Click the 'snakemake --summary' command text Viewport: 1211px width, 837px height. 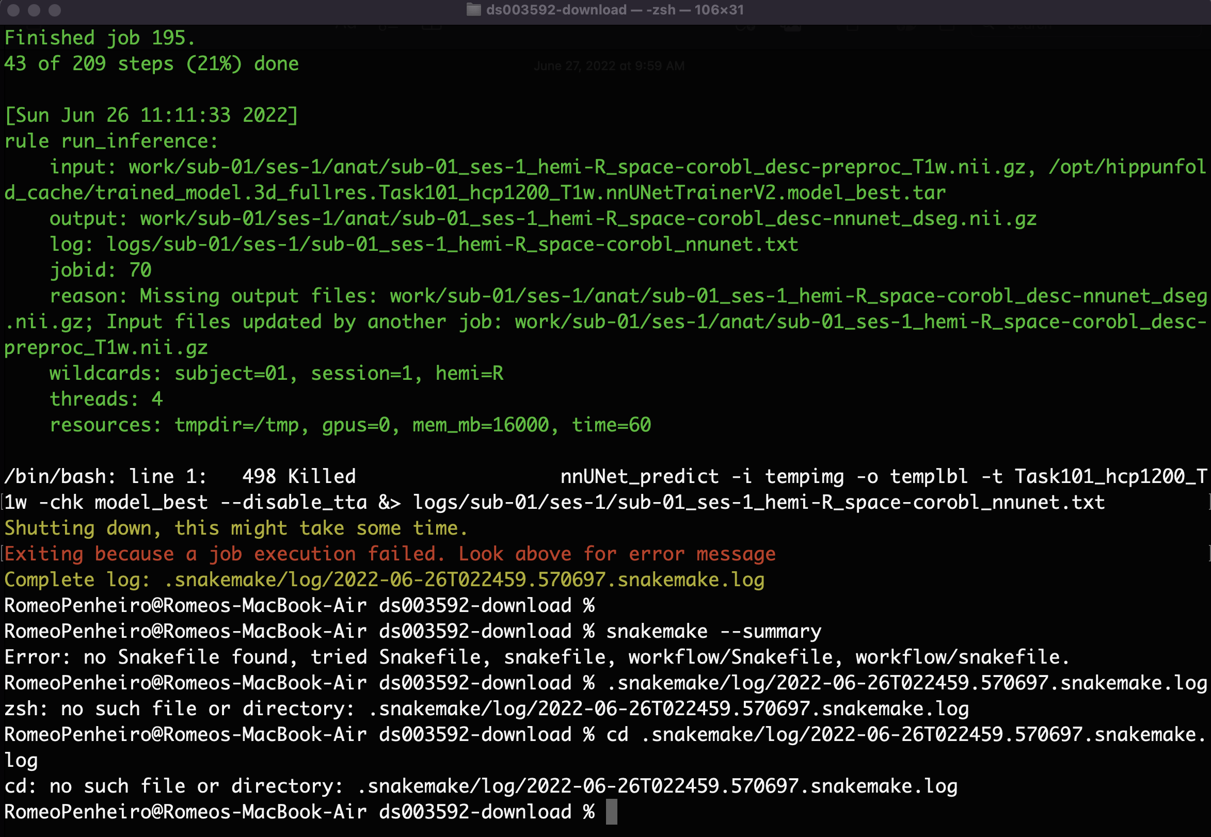point(714,631)
